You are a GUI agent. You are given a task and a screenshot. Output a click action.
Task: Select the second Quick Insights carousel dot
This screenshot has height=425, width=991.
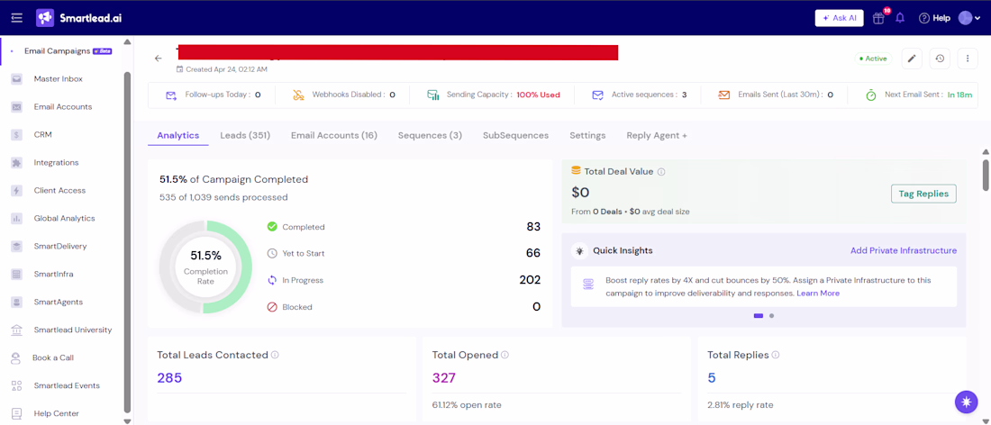[x=772, y=316]
